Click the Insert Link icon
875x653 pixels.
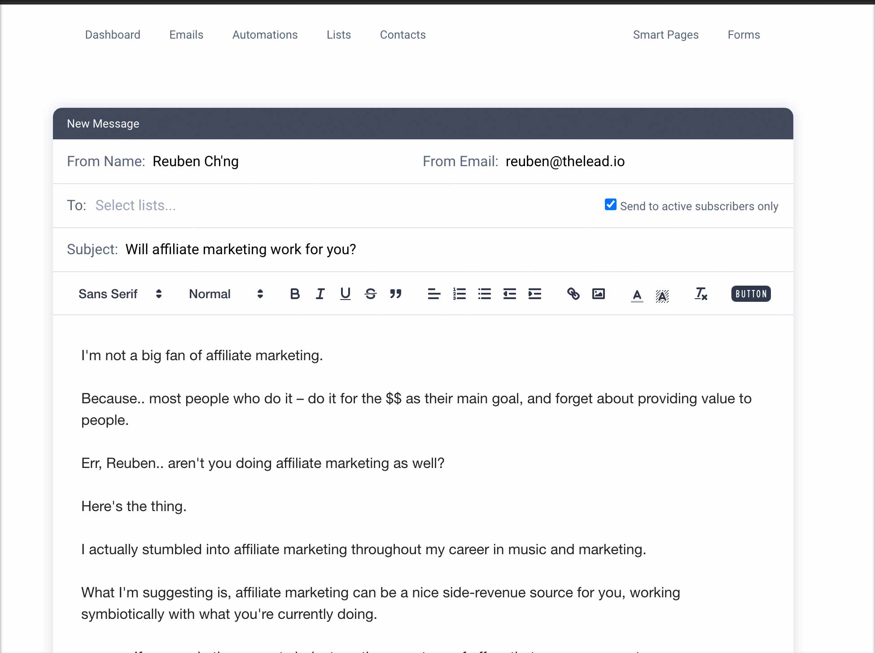pos(573,294)
